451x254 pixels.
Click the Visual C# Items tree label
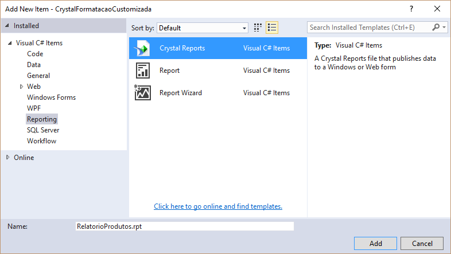(39, 43)
